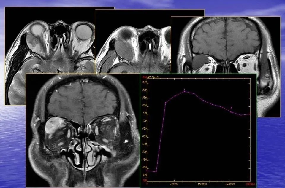This screenshot has height=188, width=285.
Task: Click the red 982 maximum value label
Action: pos(145,77)
